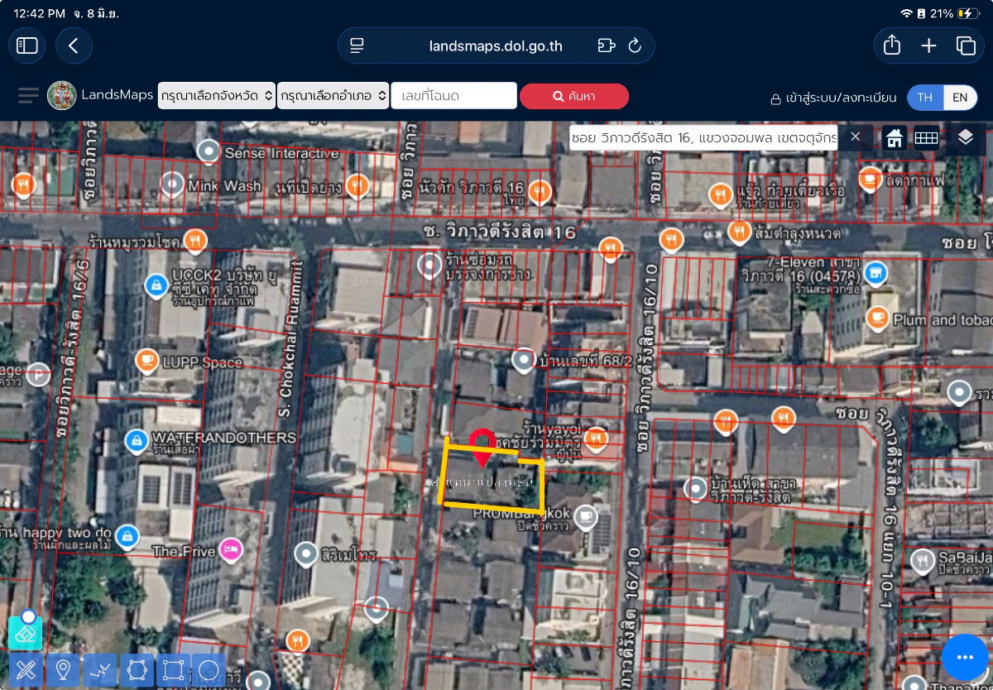Click the Safari address bar URL
Viewport: 993px width, 690px height.
coord(496,46)
